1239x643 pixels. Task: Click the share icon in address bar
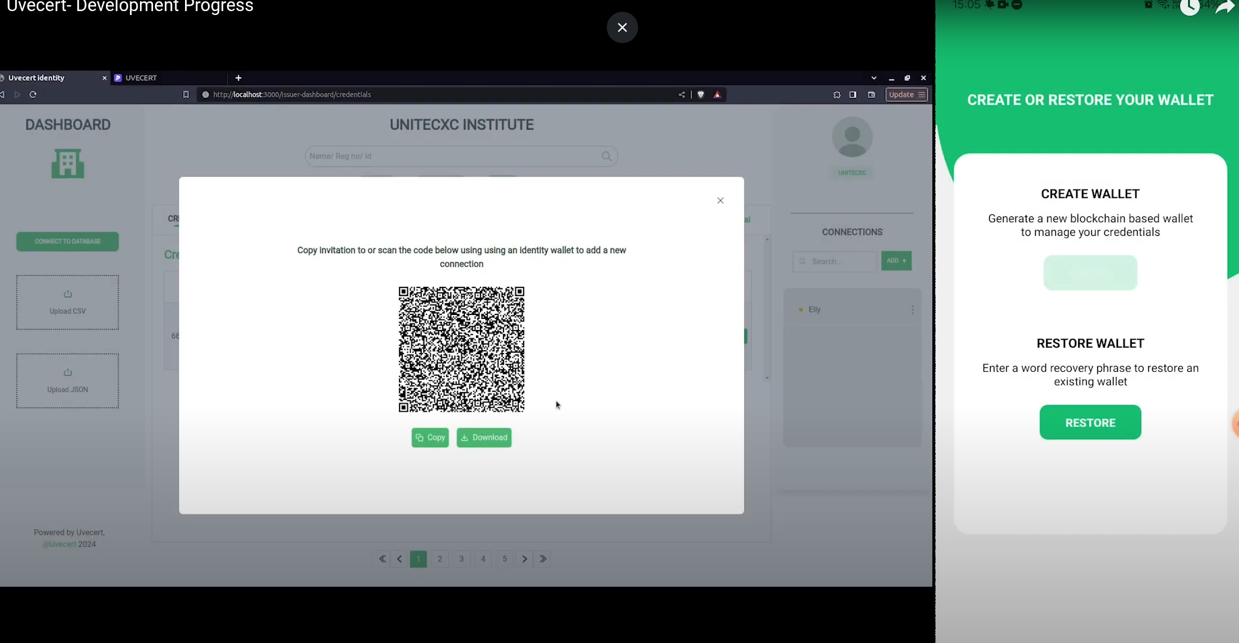click(682, 95)
